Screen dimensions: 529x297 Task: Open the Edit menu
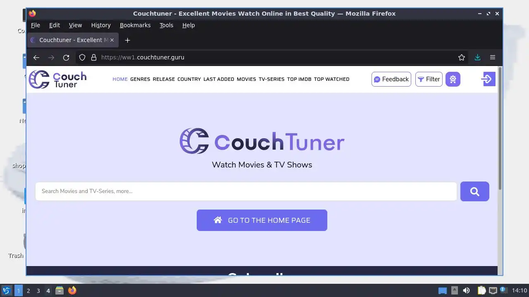(x=55, y=25)
